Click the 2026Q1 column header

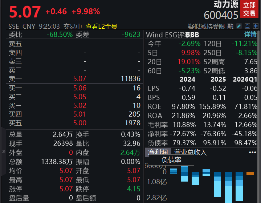[245, 80]
